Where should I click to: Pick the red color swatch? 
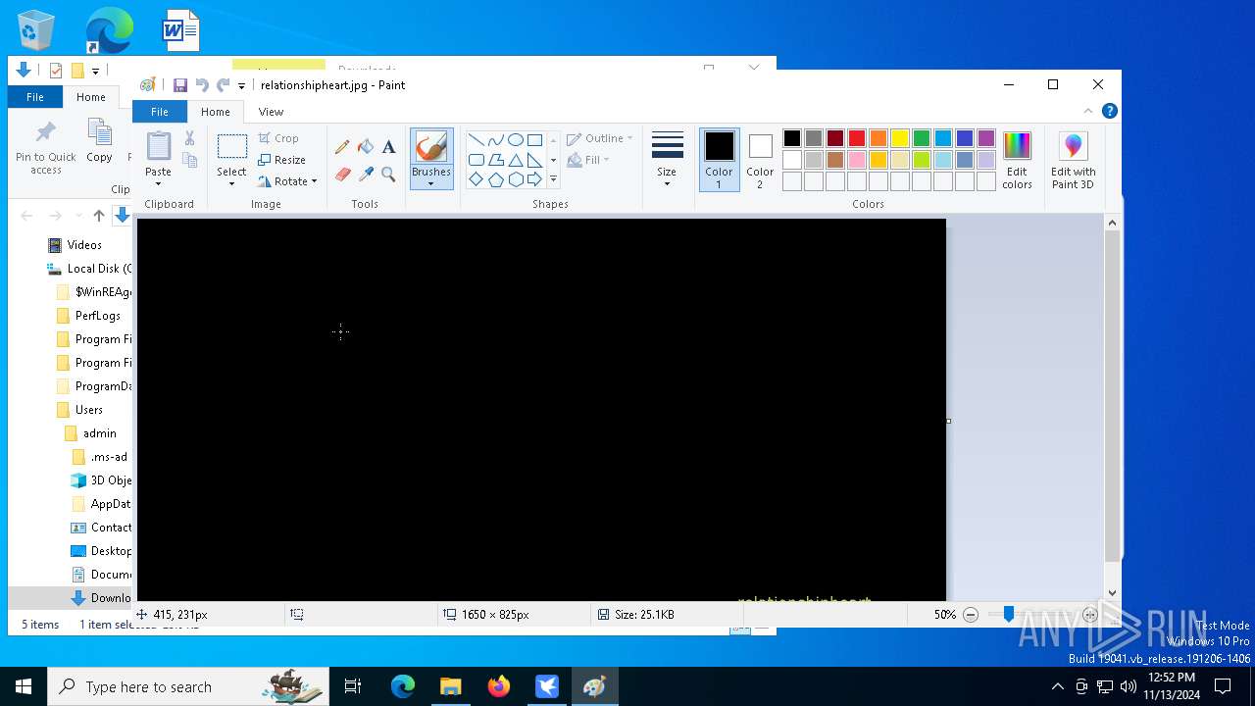point(857,138)
